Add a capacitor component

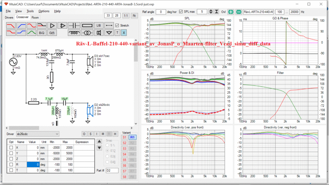point(74,26)
